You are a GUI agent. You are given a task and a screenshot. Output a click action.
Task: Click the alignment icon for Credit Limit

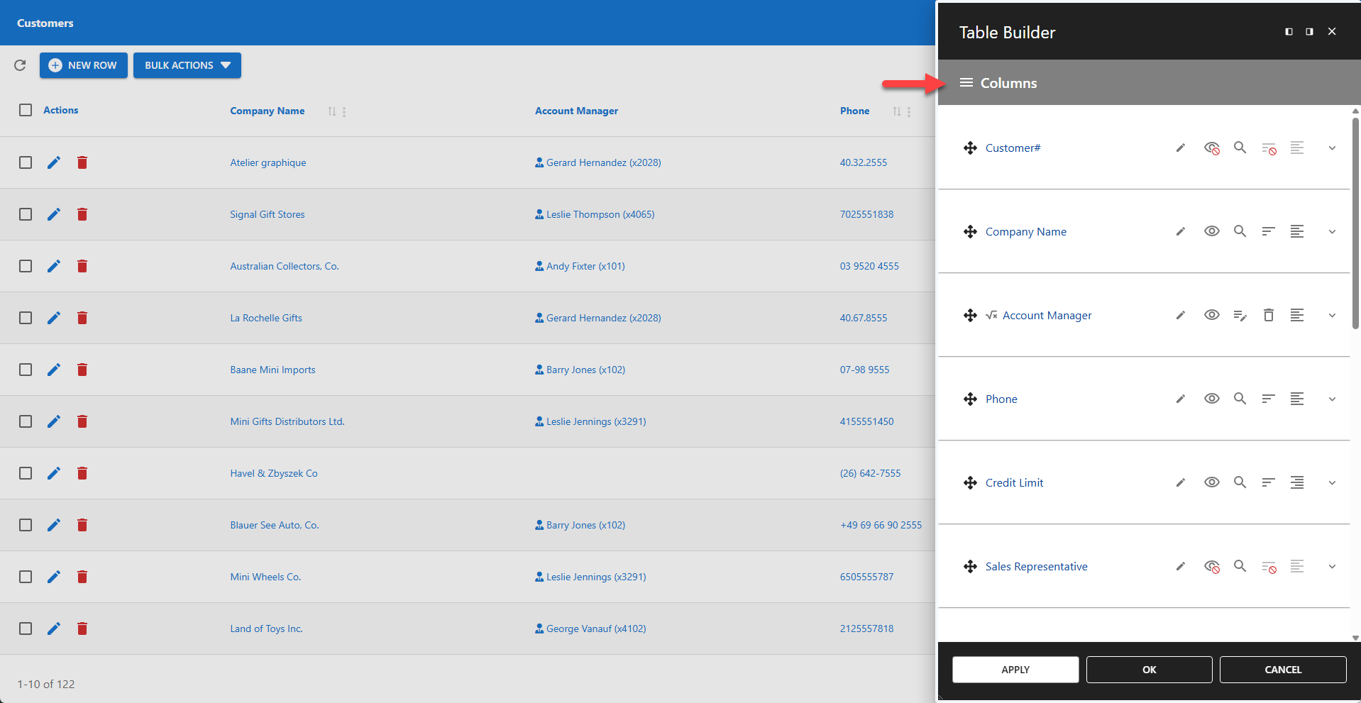1296,482
